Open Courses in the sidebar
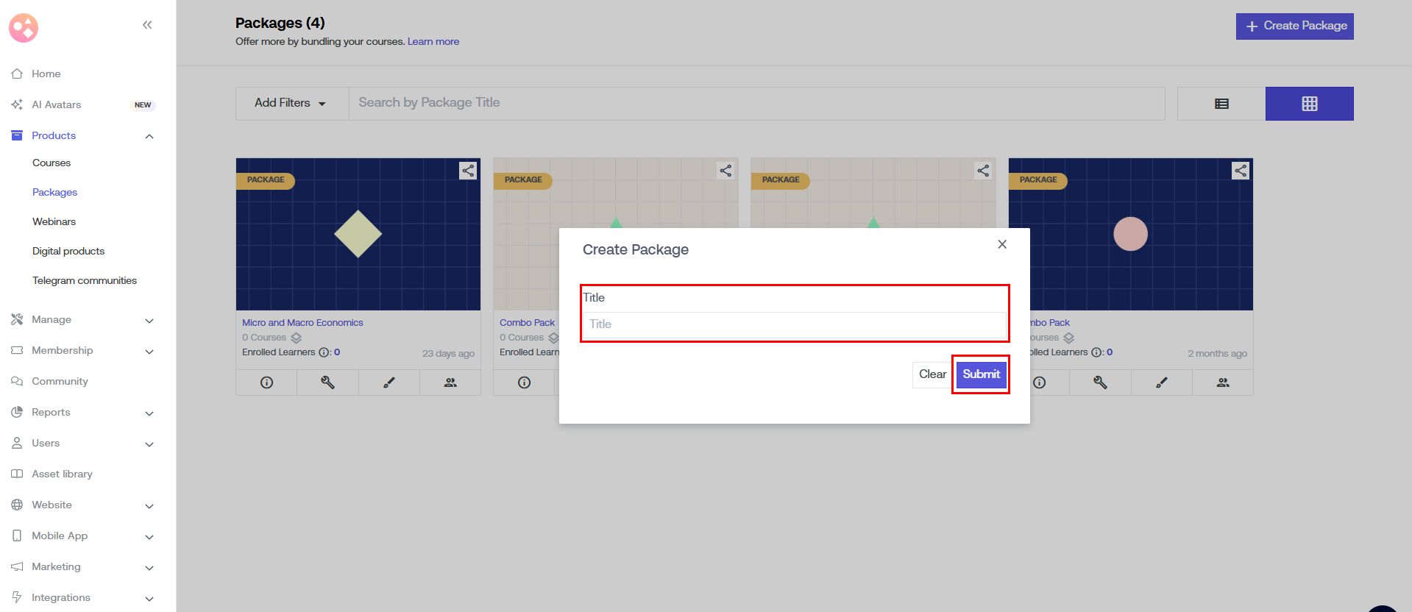This screenshot has height=612, width=1412. click(x=52, y=163)
